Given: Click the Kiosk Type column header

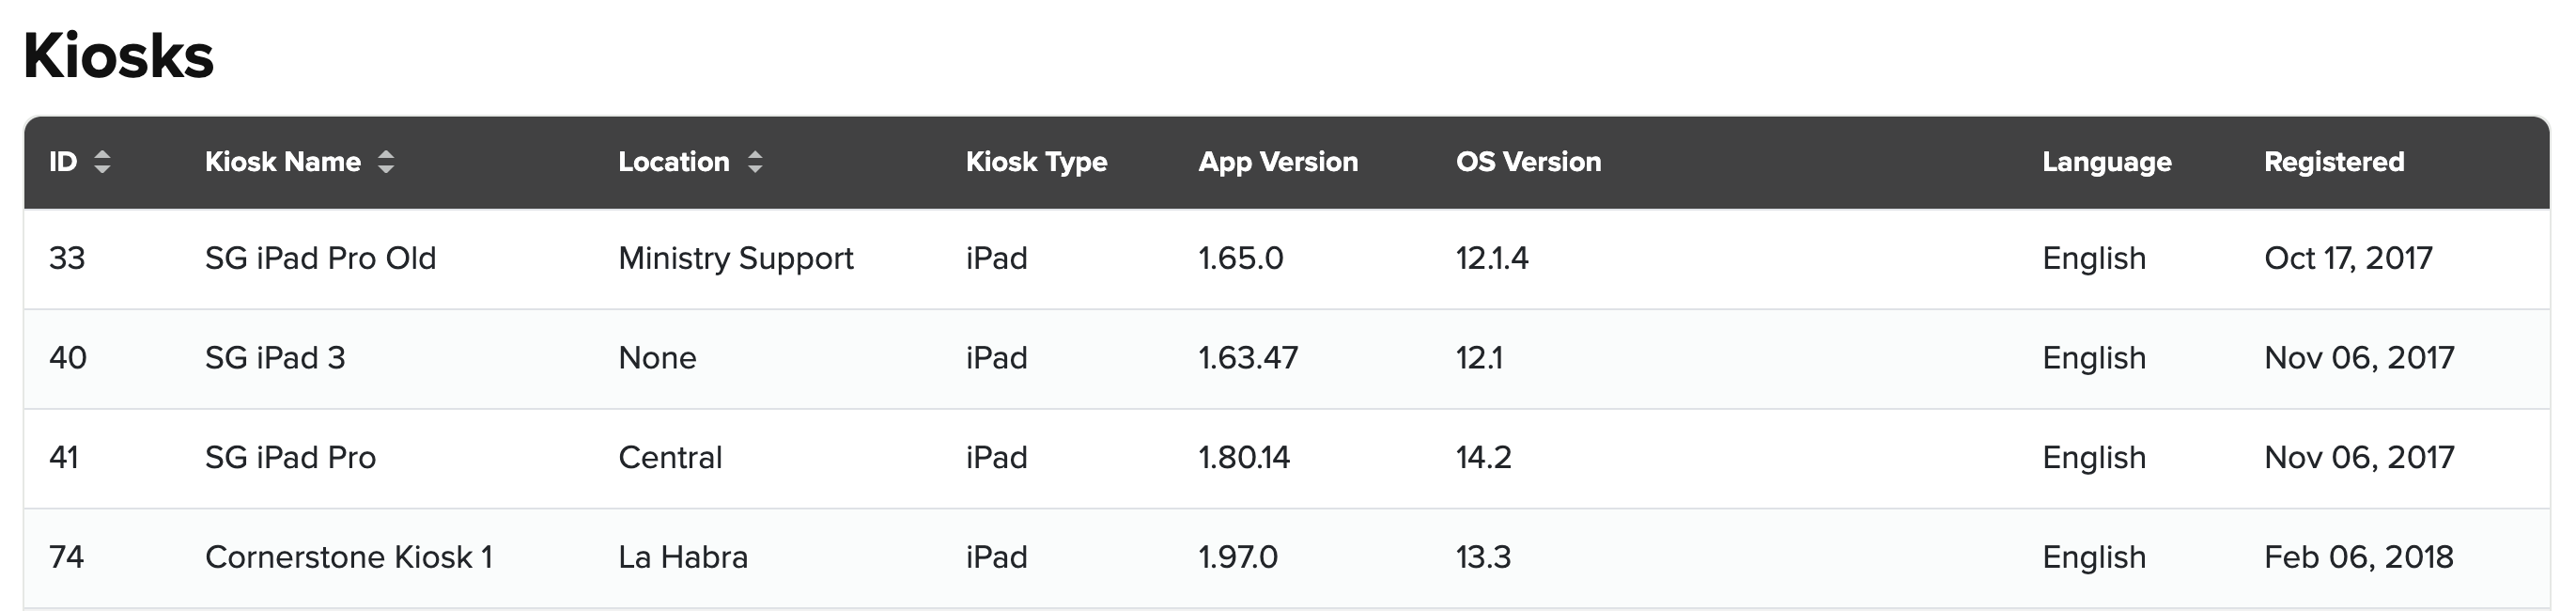Looking at the screenshot, I should [1036, 162].
